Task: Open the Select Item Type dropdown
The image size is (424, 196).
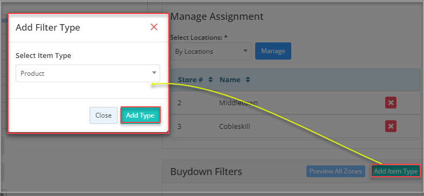Action: 88,73
